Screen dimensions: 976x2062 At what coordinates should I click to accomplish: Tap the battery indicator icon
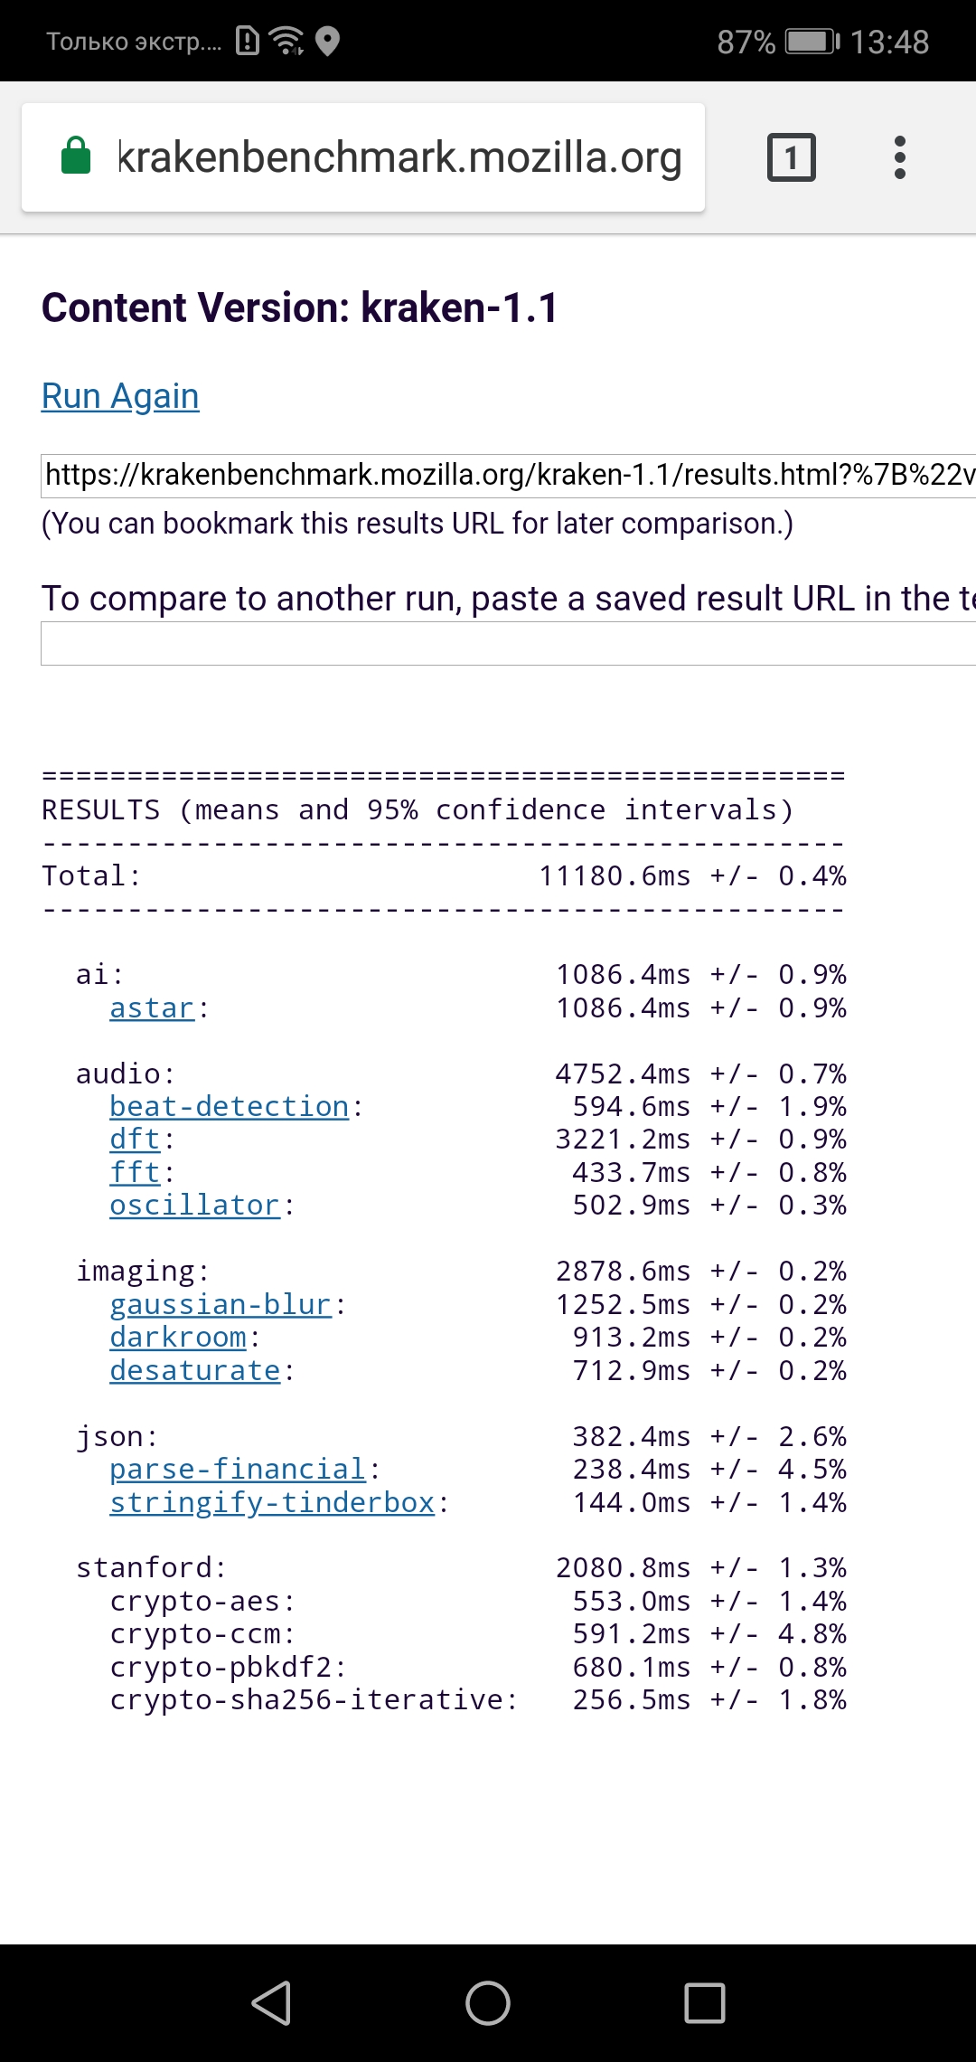point(812,42)
